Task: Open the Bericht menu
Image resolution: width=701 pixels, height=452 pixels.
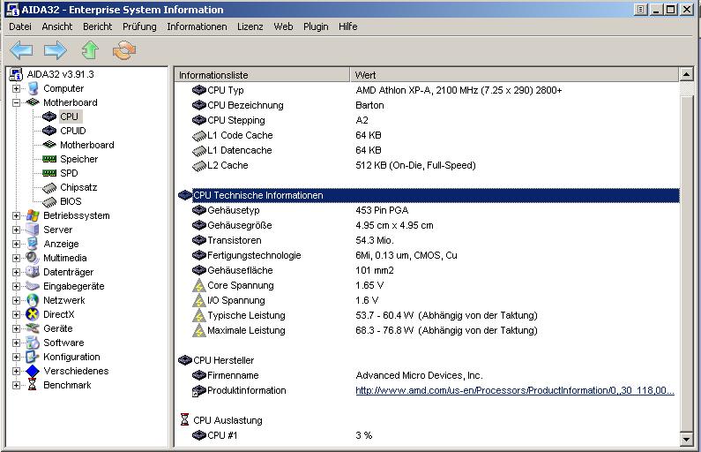Action: [98, 26]
